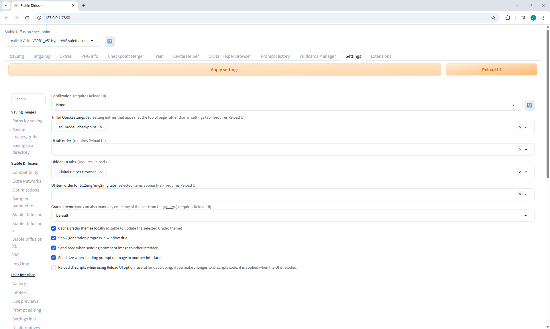Uncheck Cache gradio themes locally

[x=54, y=228]
